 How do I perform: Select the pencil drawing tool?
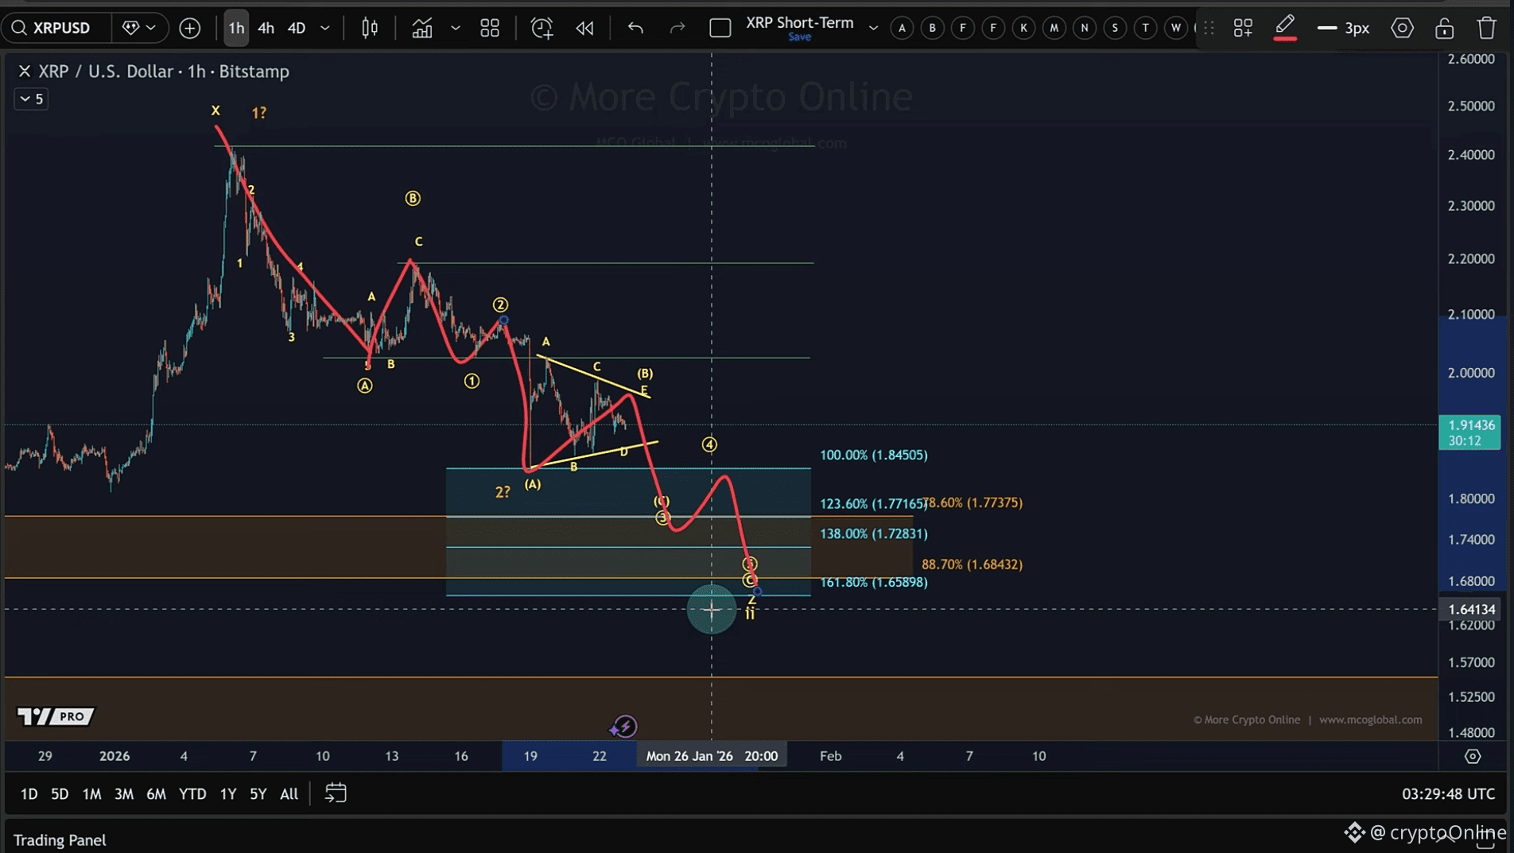(1284, 24)
